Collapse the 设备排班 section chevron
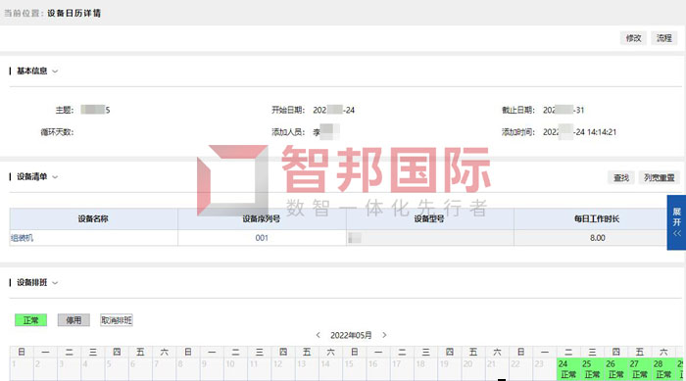The height and width of the screenshot is (381, 686). point(55,283)
